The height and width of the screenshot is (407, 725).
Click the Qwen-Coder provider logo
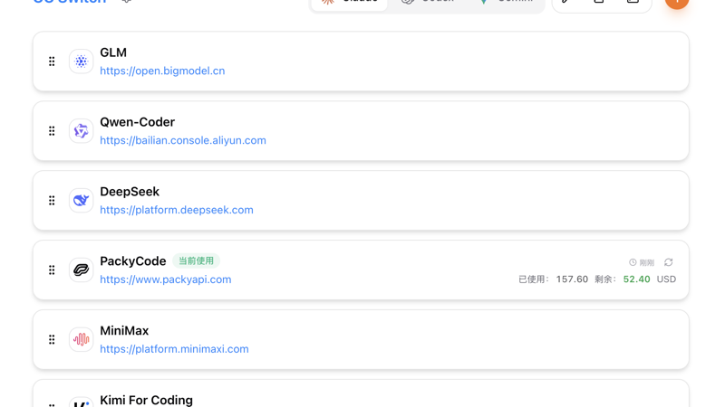pos(81,131)
